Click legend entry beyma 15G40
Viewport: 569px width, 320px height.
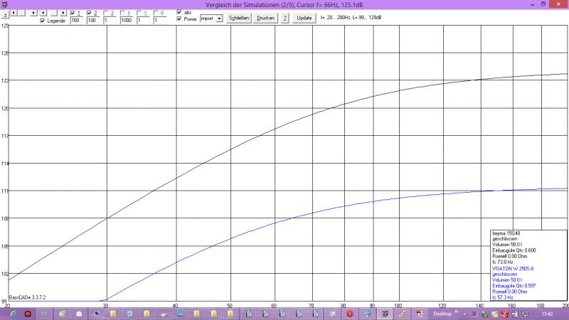[x=506, y=233]
